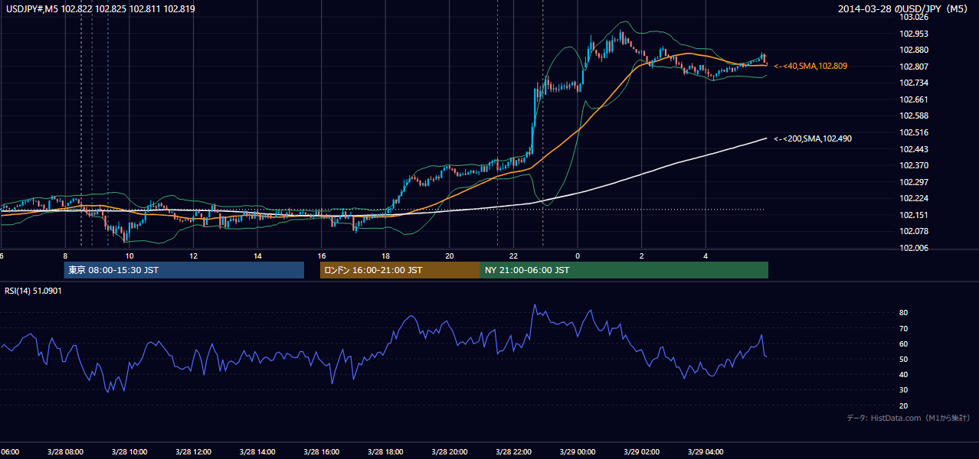The width and height of the screenshot is (979, 459).
Task: Click hour label 22 under the price chart
Action: (513, 256)
